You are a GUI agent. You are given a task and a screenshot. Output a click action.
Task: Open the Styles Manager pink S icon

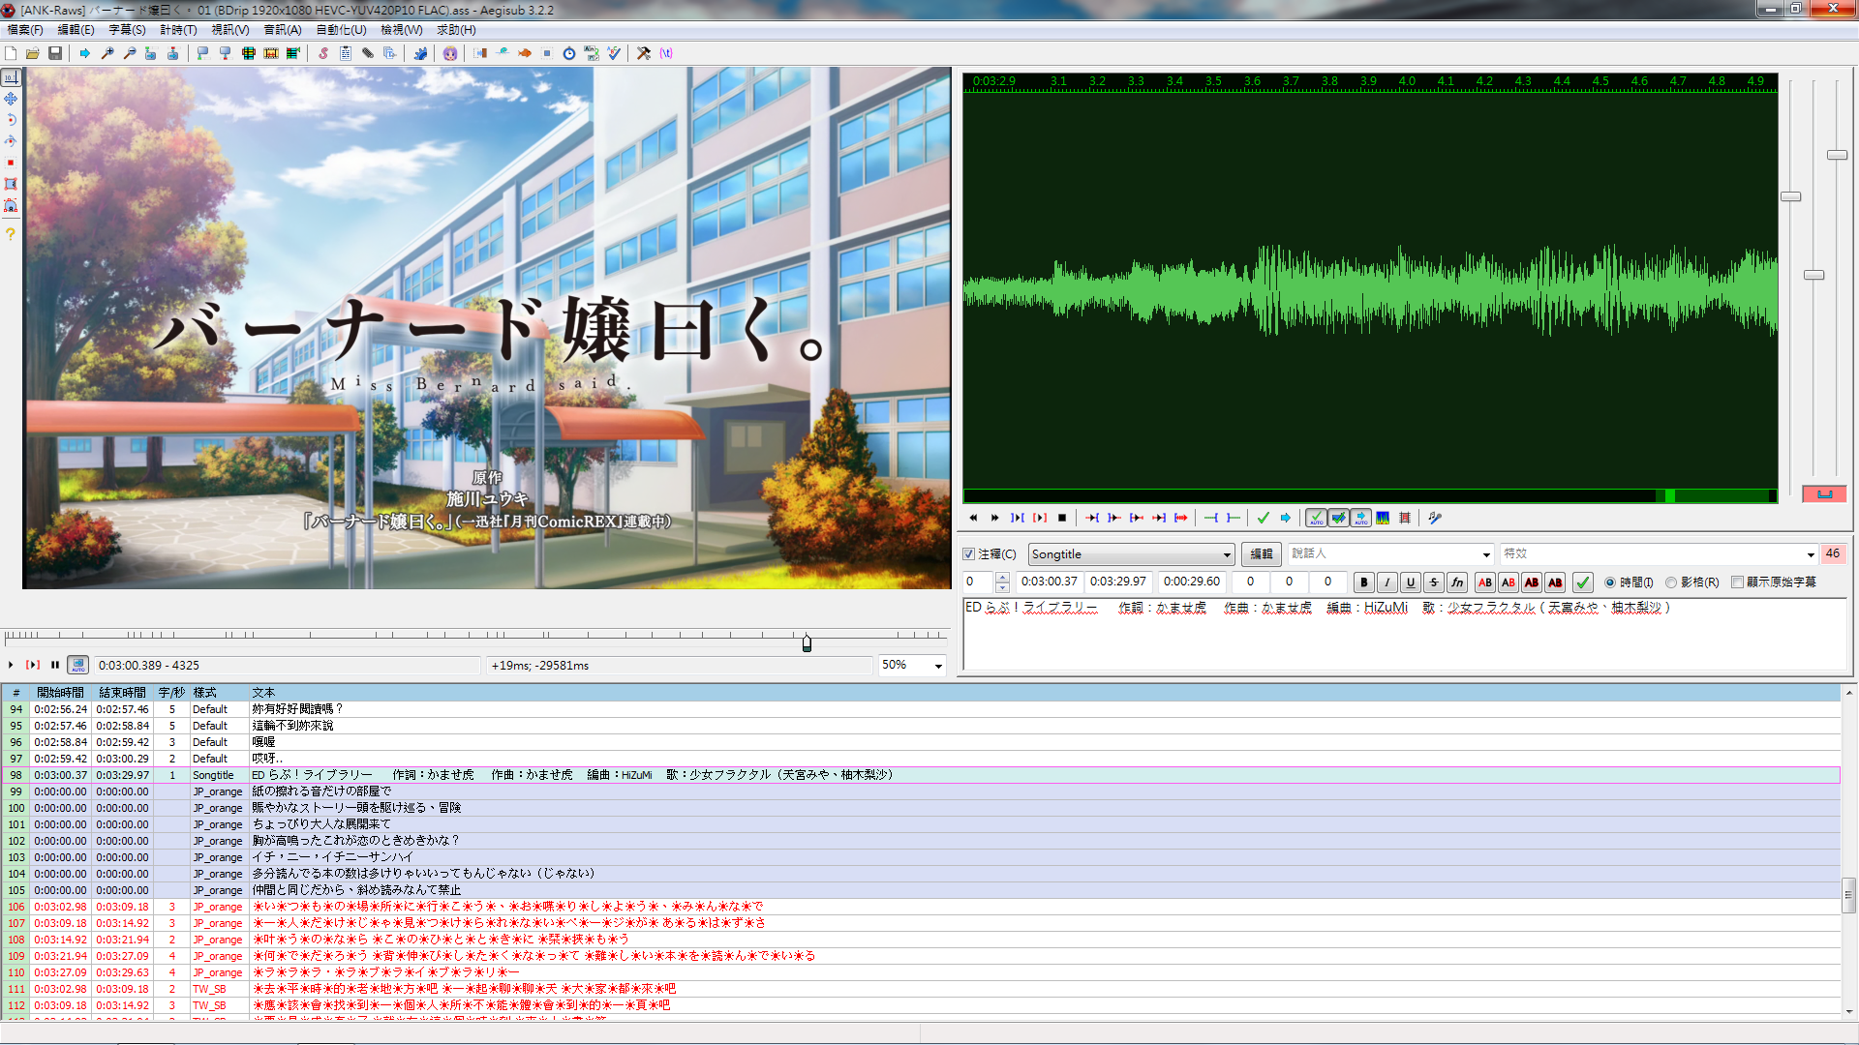click(x=323, y=53)
